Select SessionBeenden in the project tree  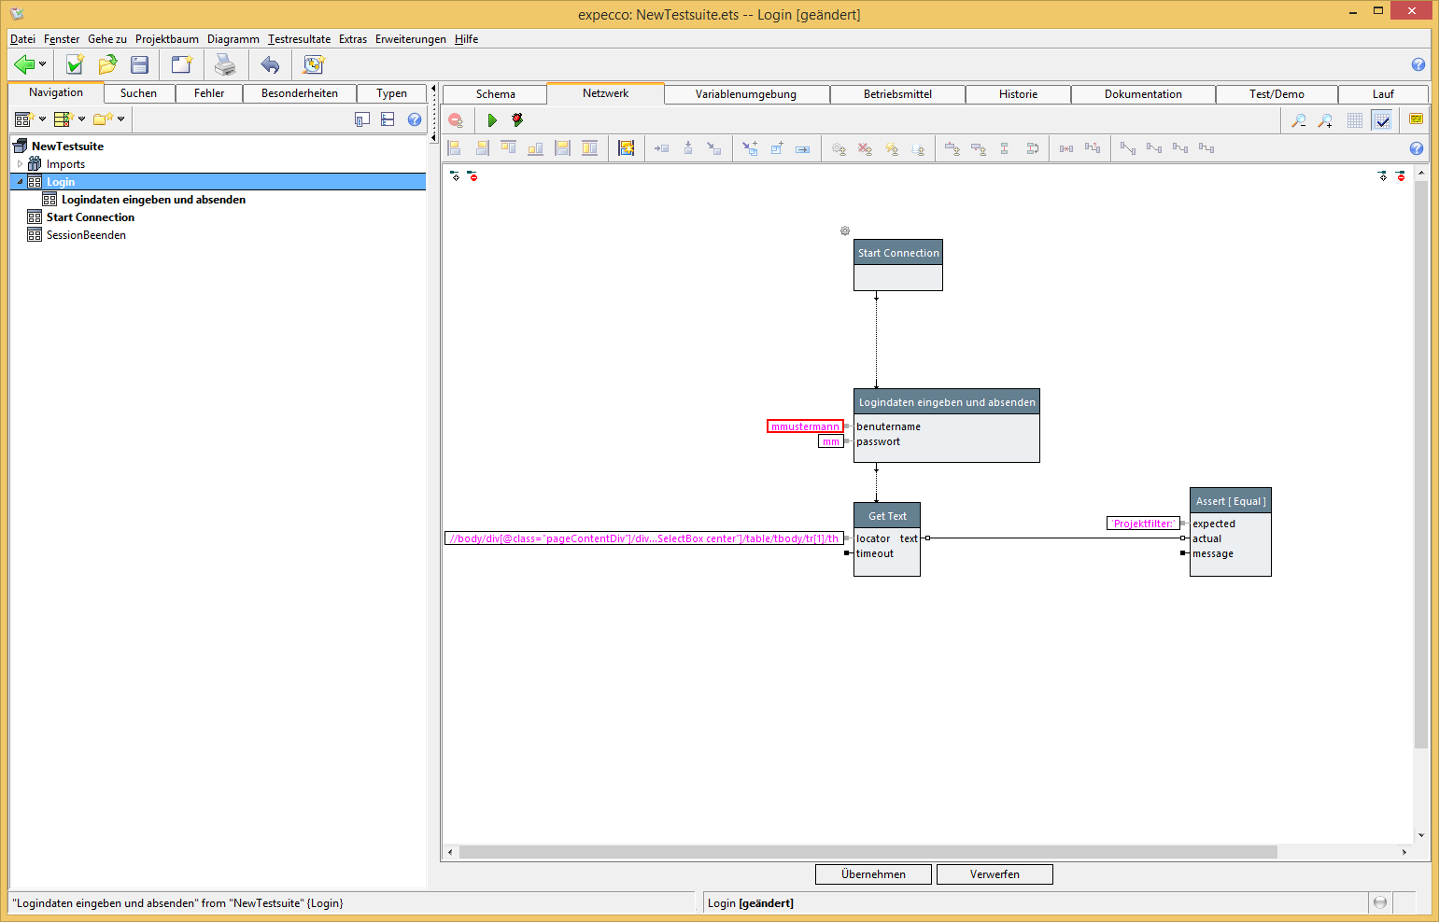86,235
